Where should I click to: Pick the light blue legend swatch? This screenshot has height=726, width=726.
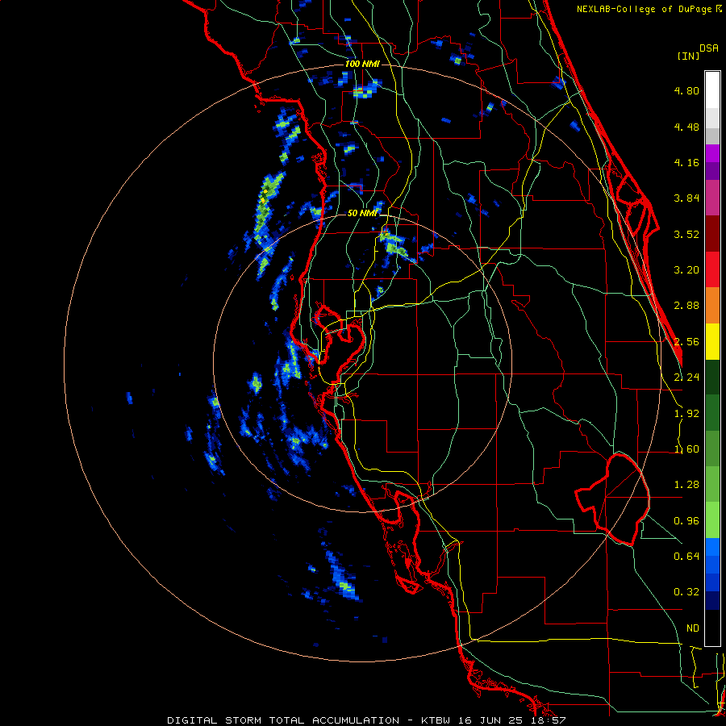click(x=712, y=547)
